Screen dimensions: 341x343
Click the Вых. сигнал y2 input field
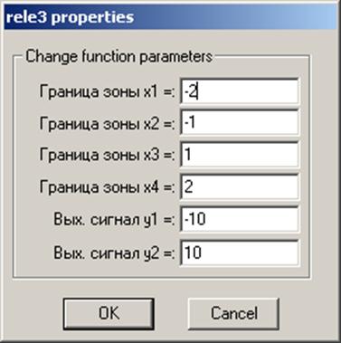tap(240, 252)
